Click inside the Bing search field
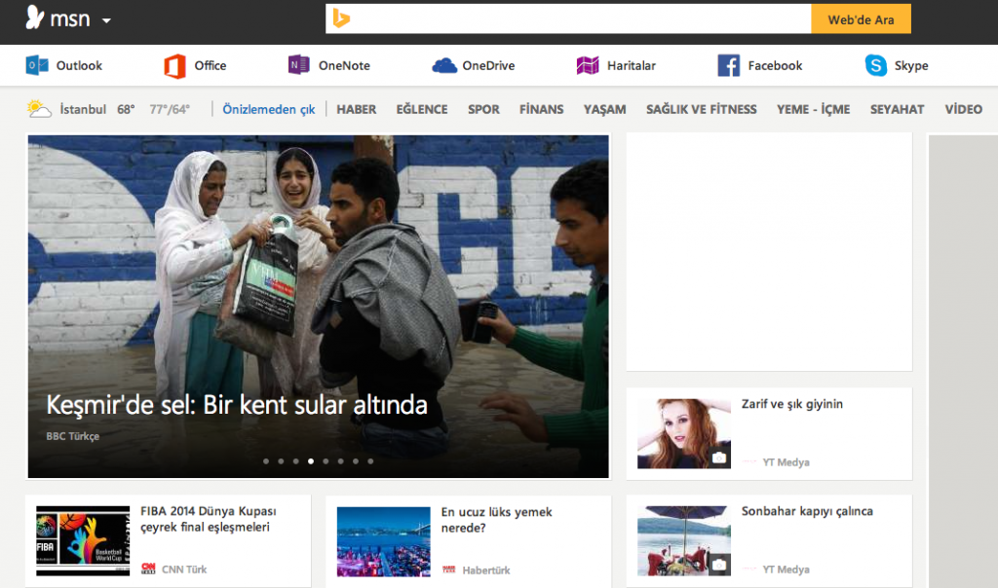998x588 pixels. 585,18
